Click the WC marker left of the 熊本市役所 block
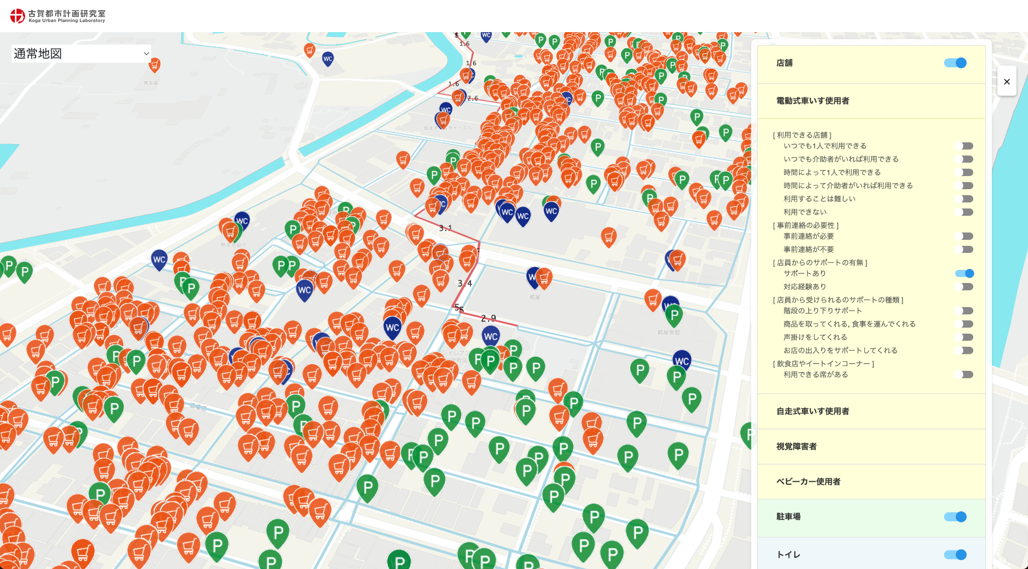This screenshot has height=569, width=1028. click(159, 260)
